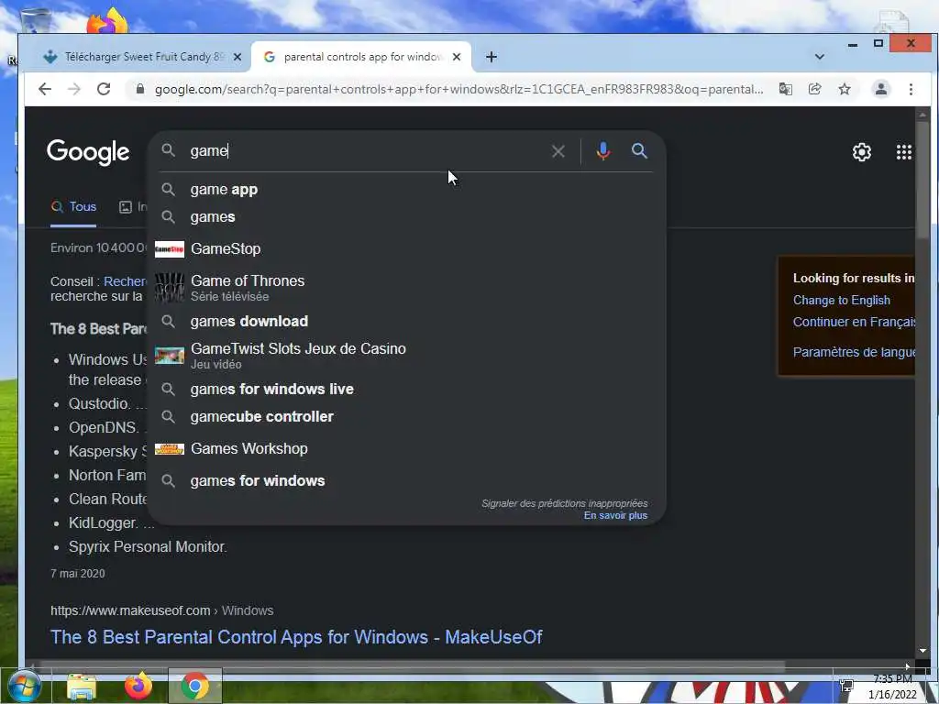Click the Chrome taskbar icon
Screen dimensions: 939x704
click(195, 686)
